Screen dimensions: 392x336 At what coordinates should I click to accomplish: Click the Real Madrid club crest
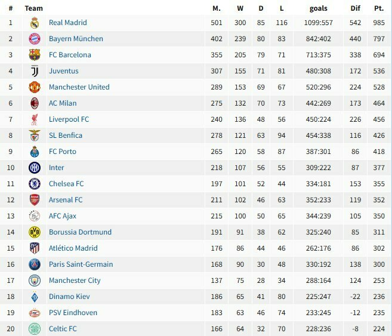coord(35,23)
